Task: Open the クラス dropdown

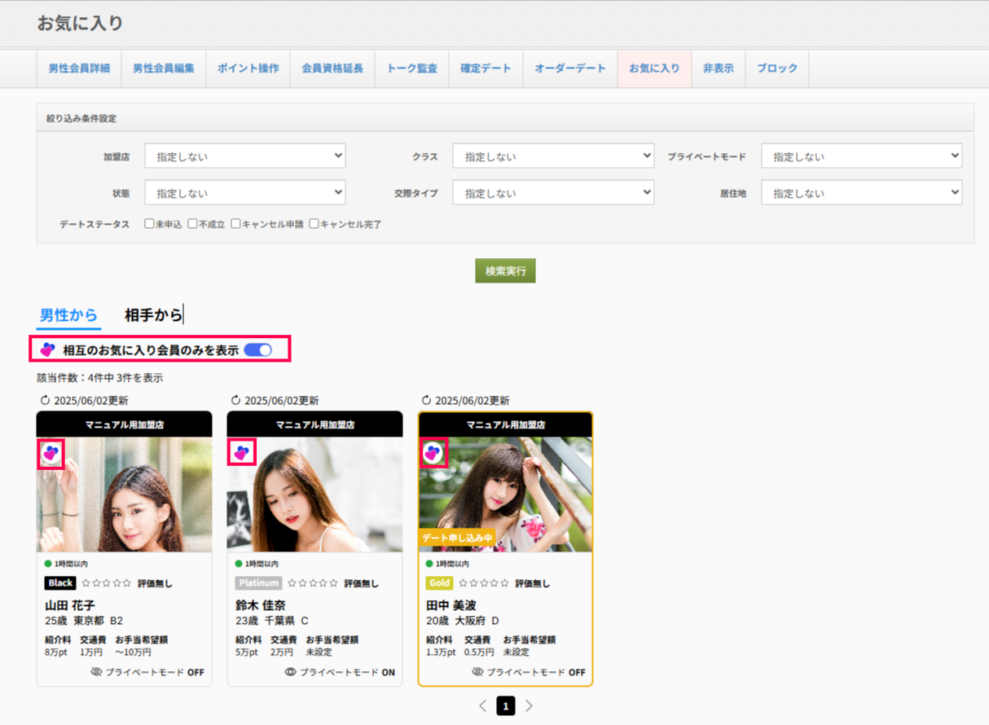Action: [553, 156]
